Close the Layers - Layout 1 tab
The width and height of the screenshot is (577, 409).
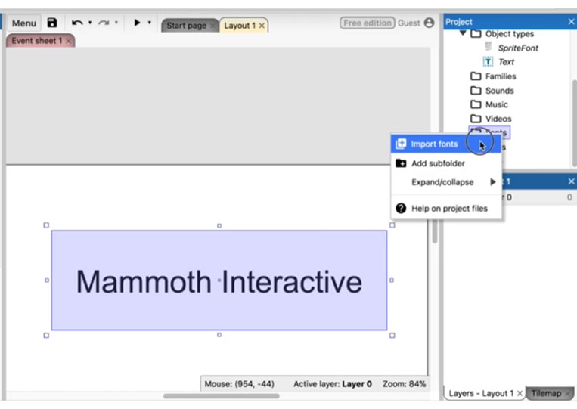(x=520, y=394)
